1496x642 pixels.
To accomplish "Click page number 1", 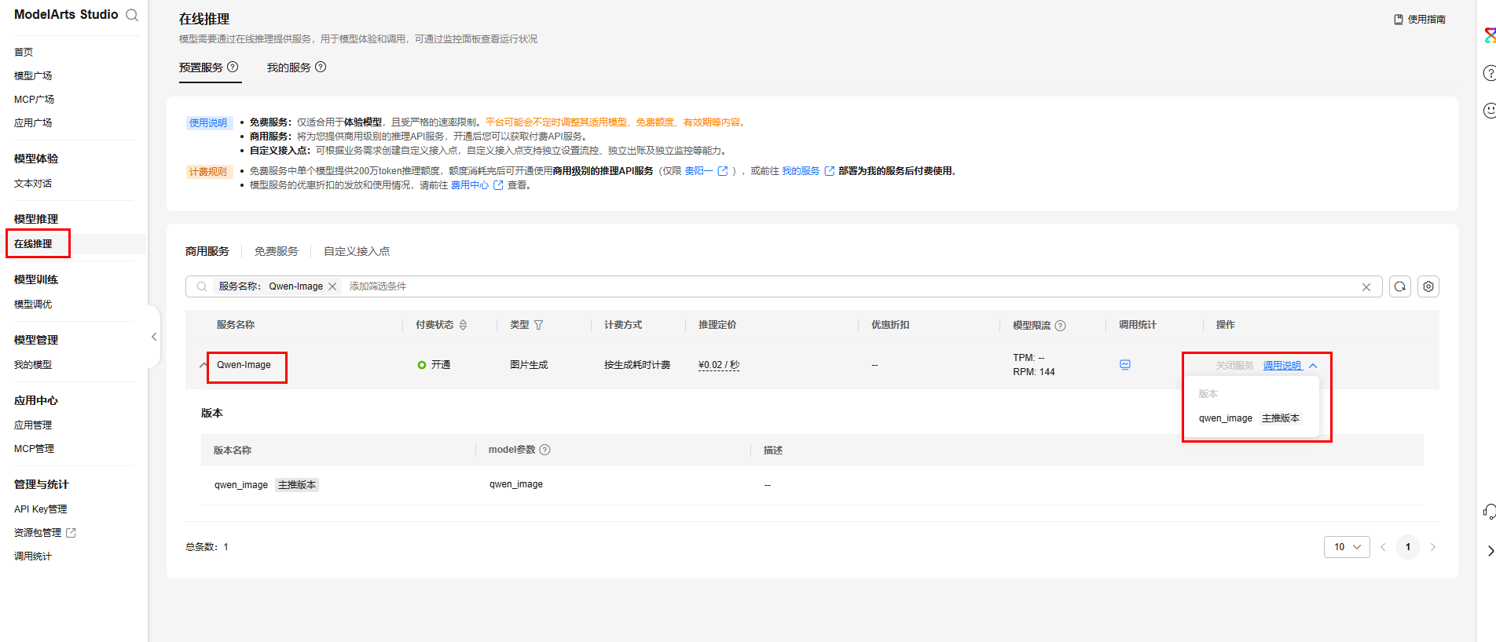I will click(1408, 547).
